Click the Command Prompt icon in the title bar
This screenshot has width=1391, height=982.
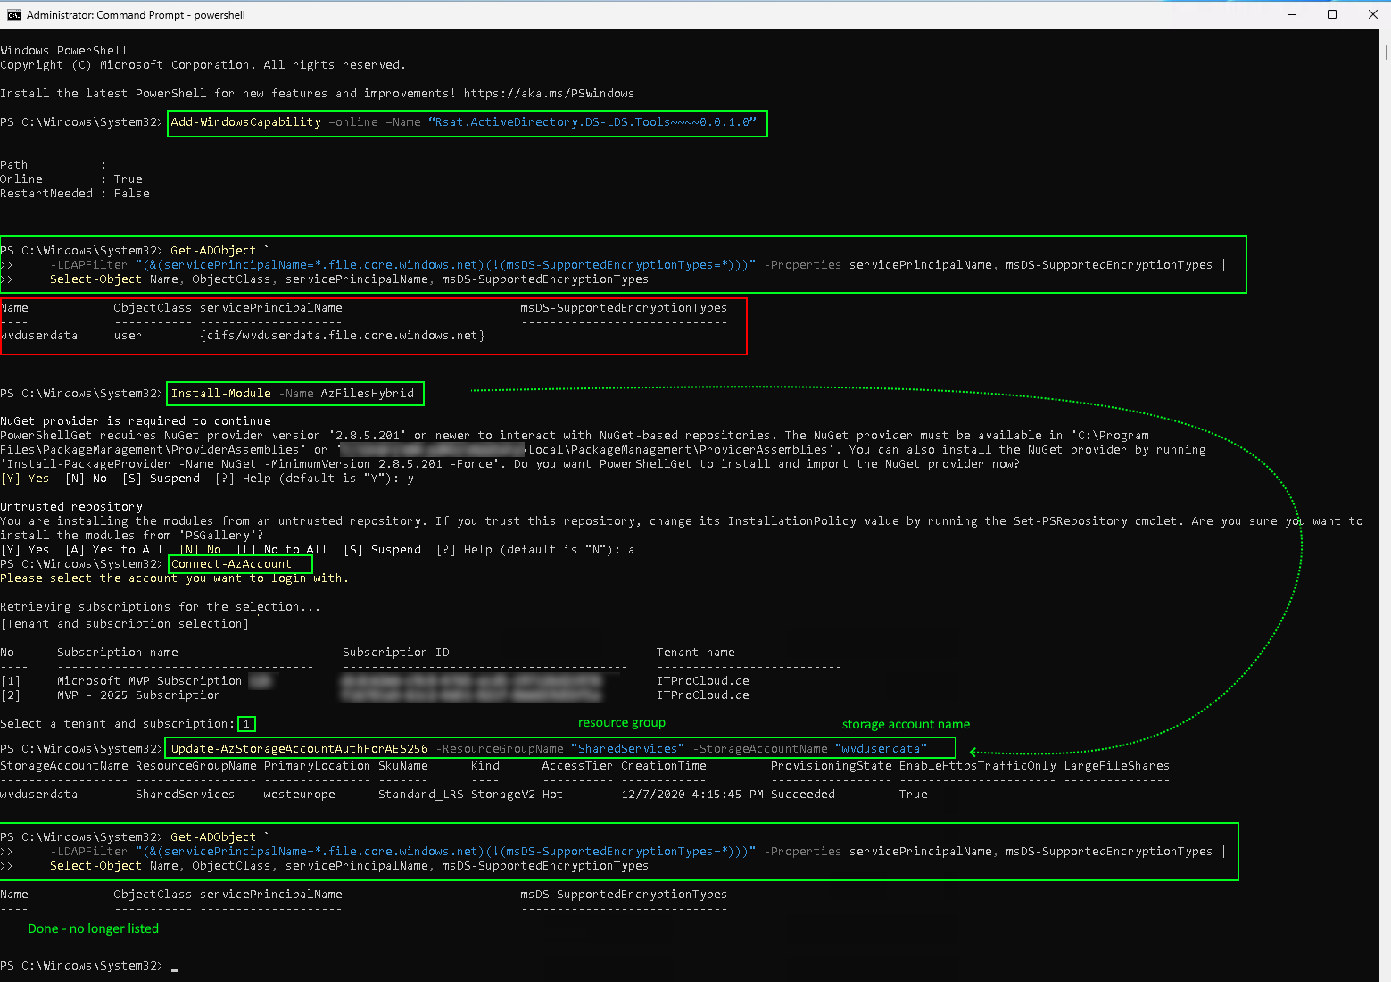click(x=12, y=14)
